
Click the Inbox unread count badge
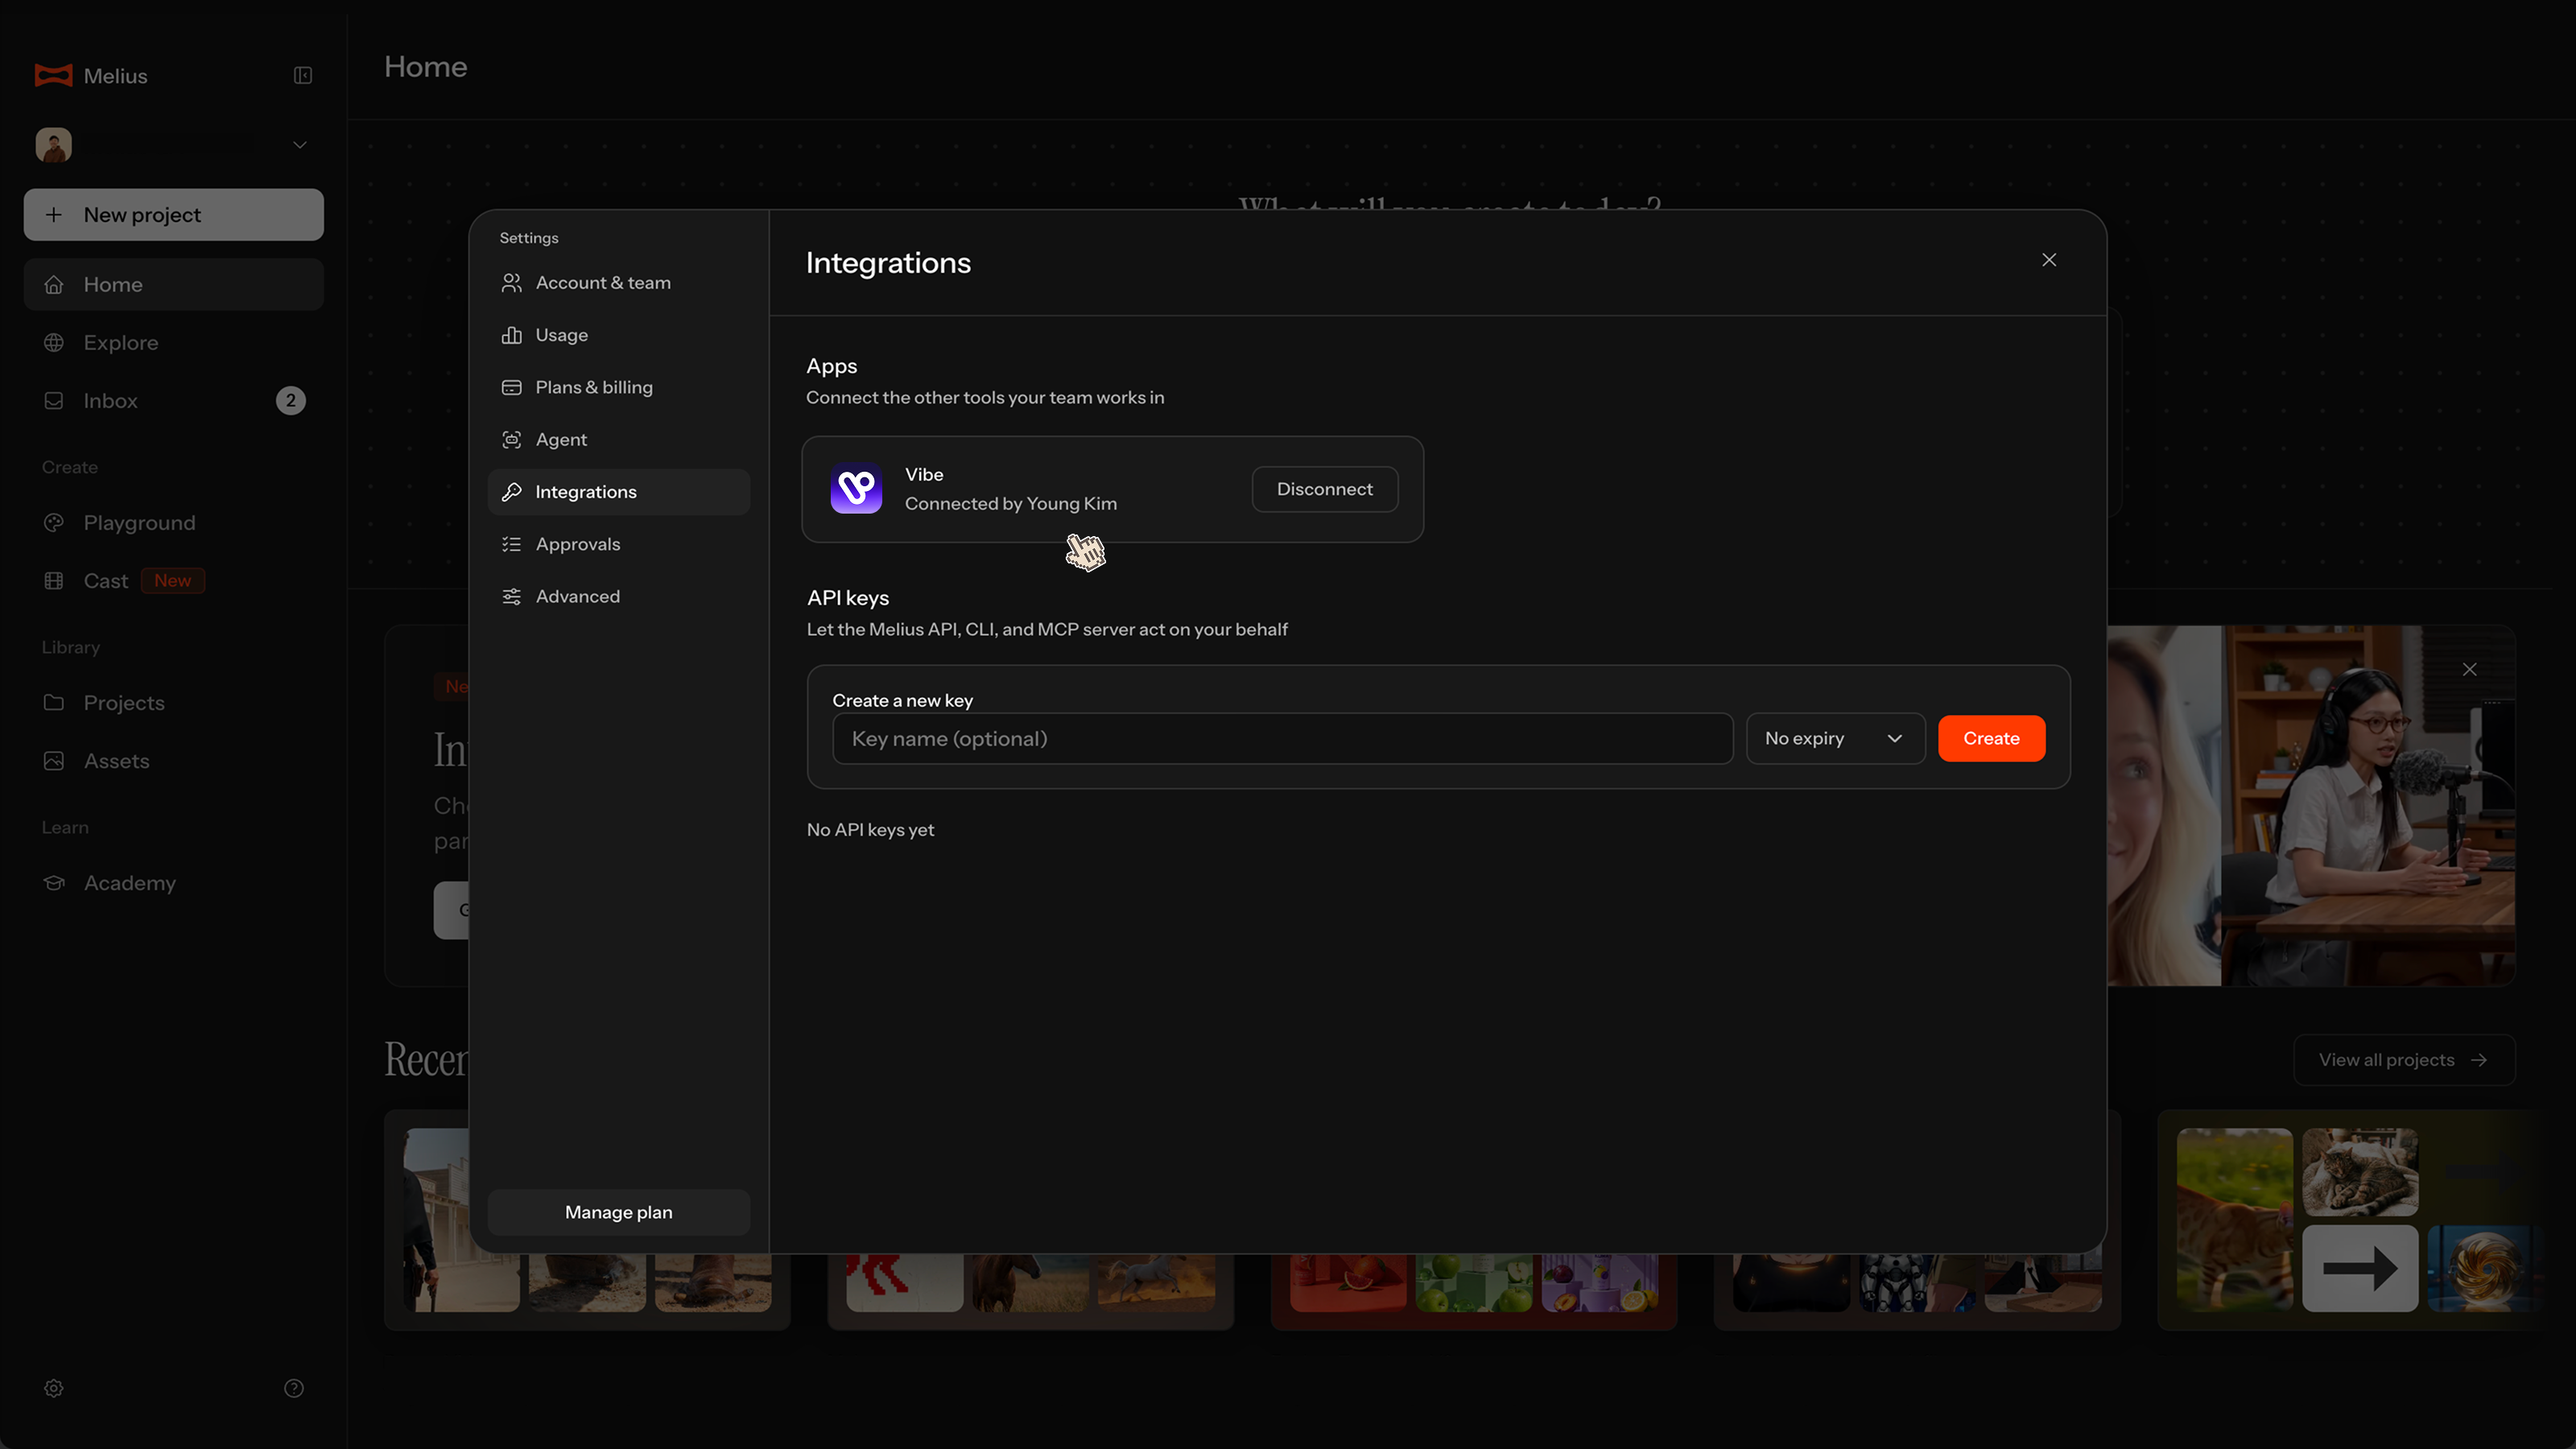[x=291, y=401]
